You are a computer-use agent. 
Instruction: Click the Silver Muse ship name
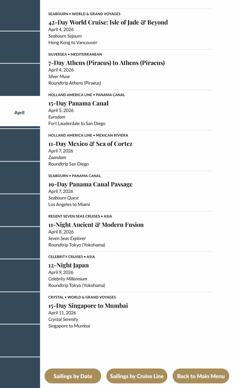pos(59,77)
